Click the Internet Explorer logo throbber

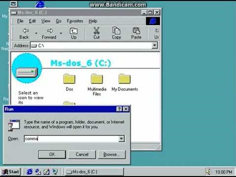click(153, 21)
